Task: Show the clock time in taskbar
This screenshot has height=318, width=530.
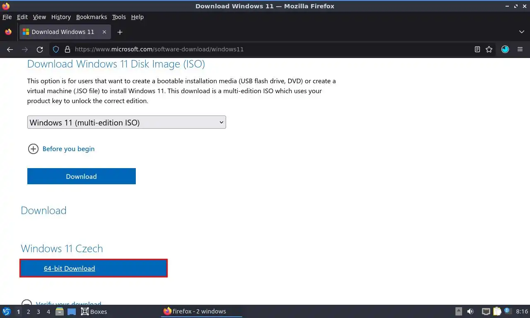Action: tap(522, 311)
